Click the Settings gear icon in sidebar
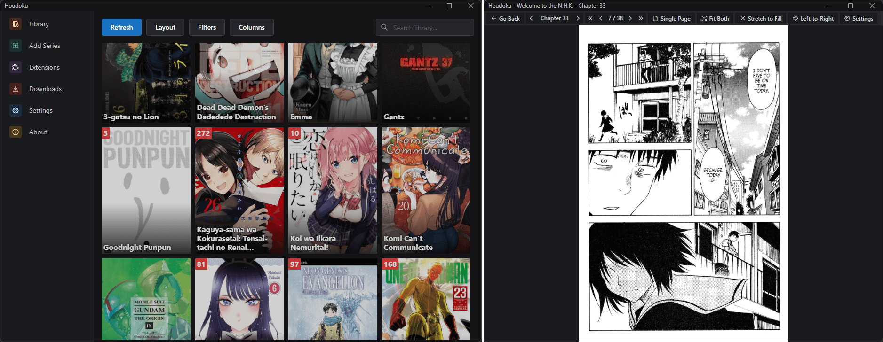 point(16,110)
